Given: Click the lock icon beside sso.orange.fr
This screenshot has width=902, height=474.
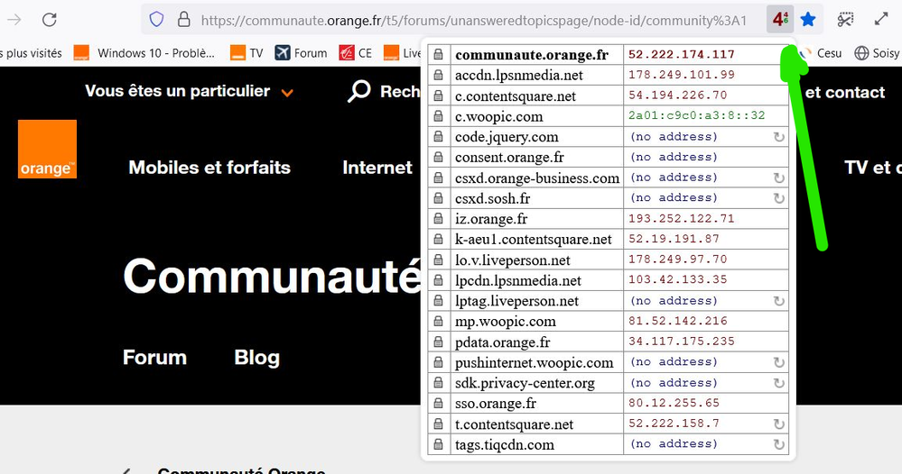Looking at the screenshot, I should (x=438, y=404).
